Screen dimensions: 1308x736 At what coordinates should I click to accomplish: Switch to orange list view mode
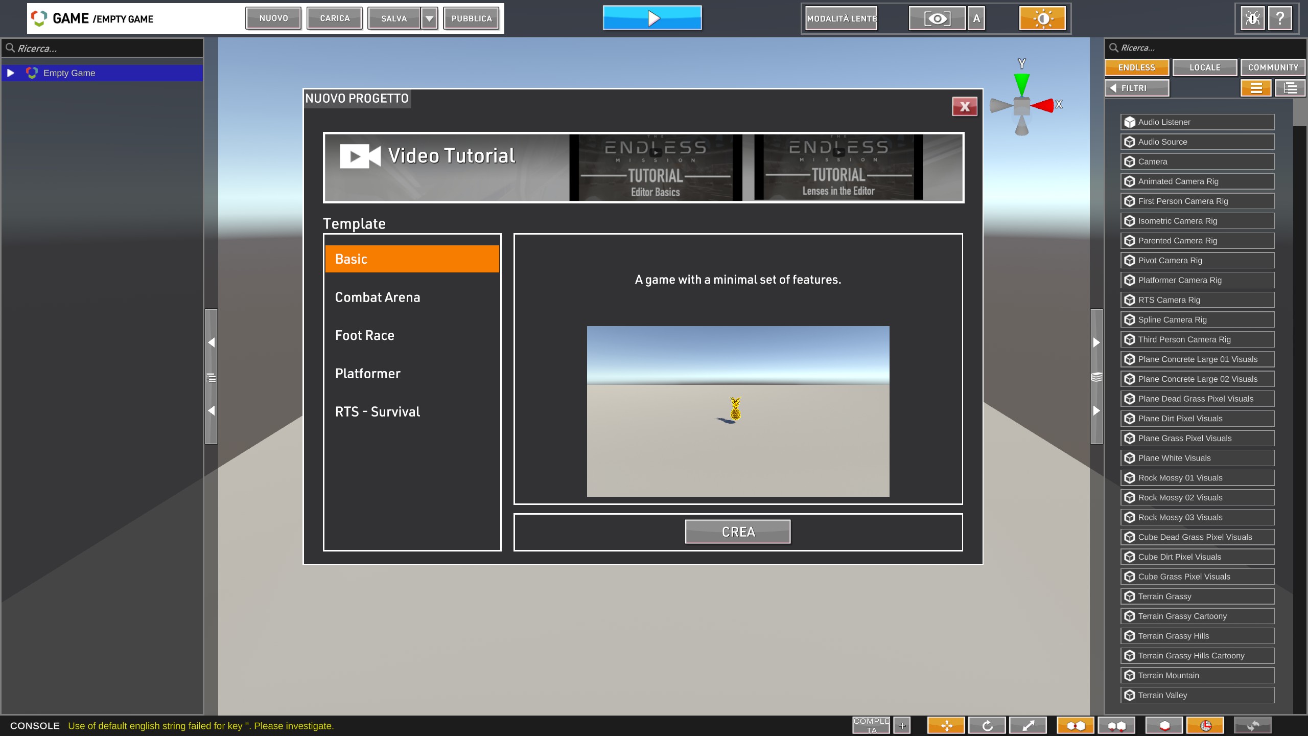pyautogui.click(x=1256, y=88)
